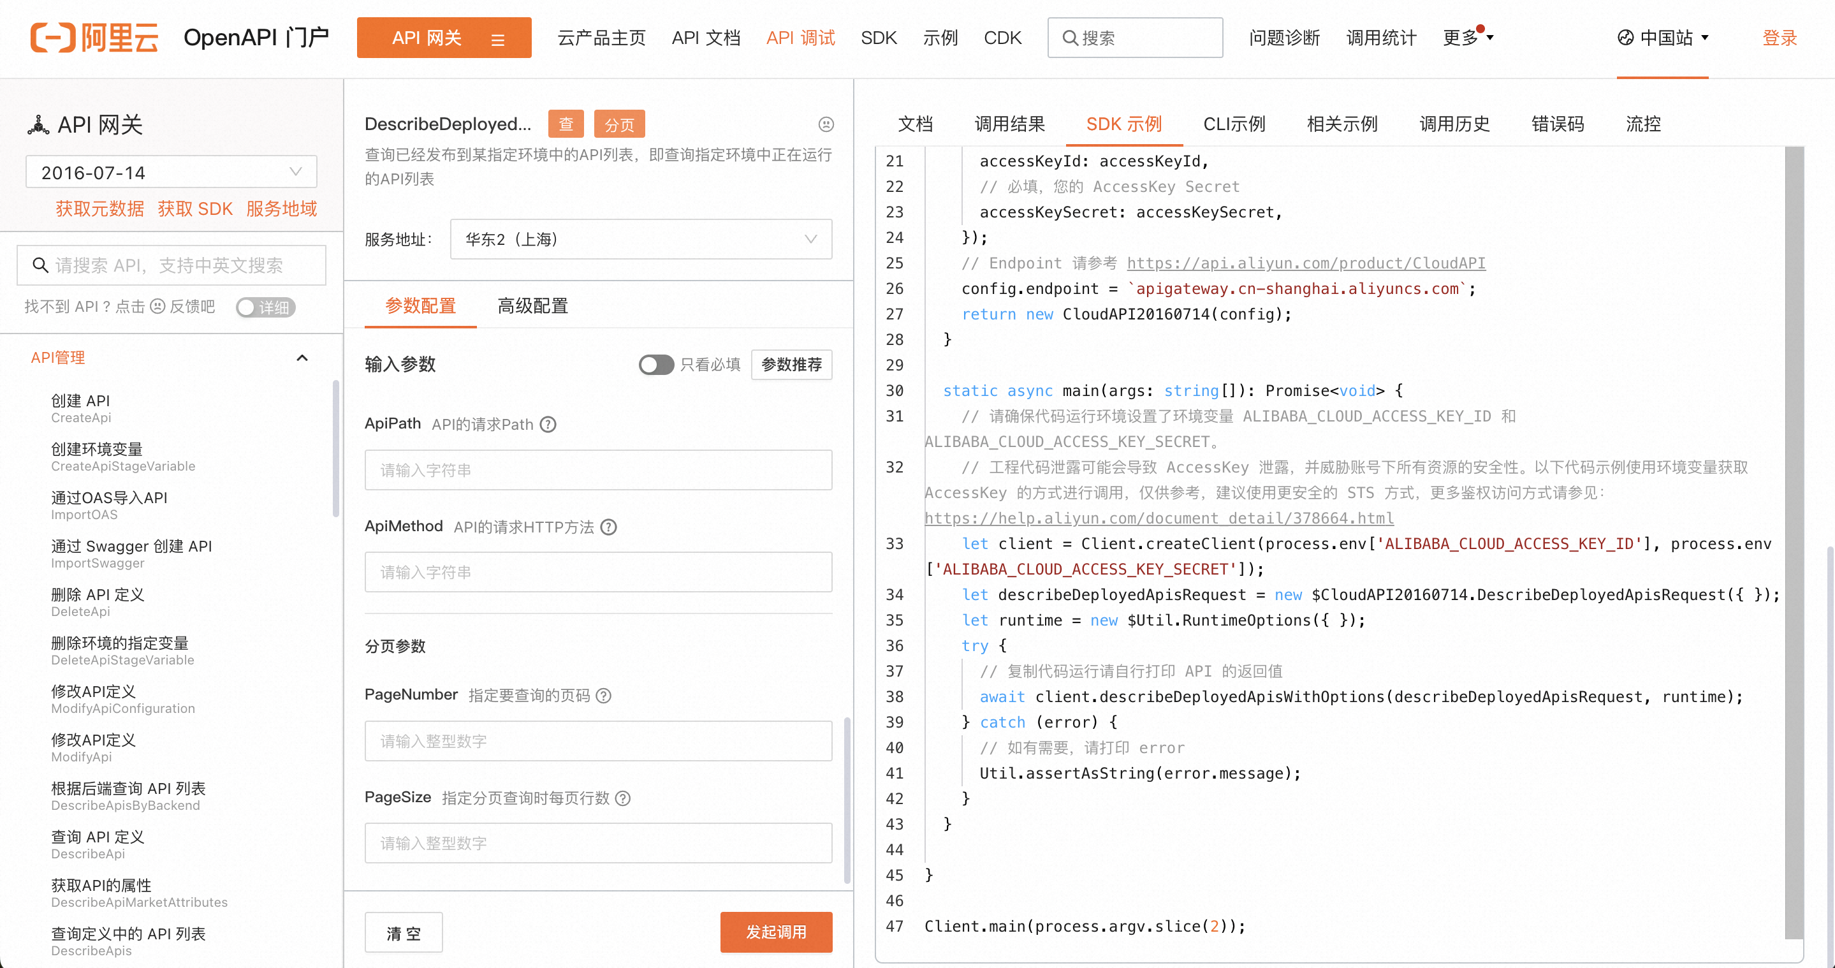This screenshot has height=968, width=1835.
Task: Open the 服务地址 region dropdown
Action: tap(640, 239)
